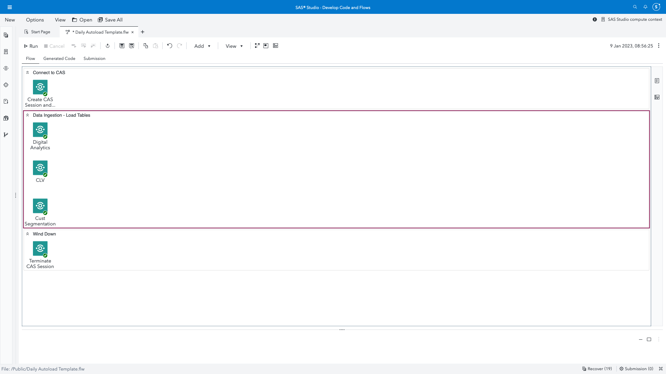Select the Terminate CAS Session node

pos(40,249)
